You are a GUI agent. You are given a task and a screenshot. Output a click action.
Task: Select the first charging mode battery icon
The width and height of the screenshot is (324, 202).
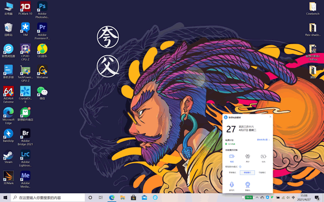[232, 156]
